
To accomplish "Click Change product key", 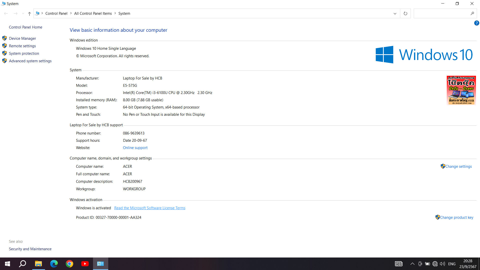I will (x=456, y=217).
